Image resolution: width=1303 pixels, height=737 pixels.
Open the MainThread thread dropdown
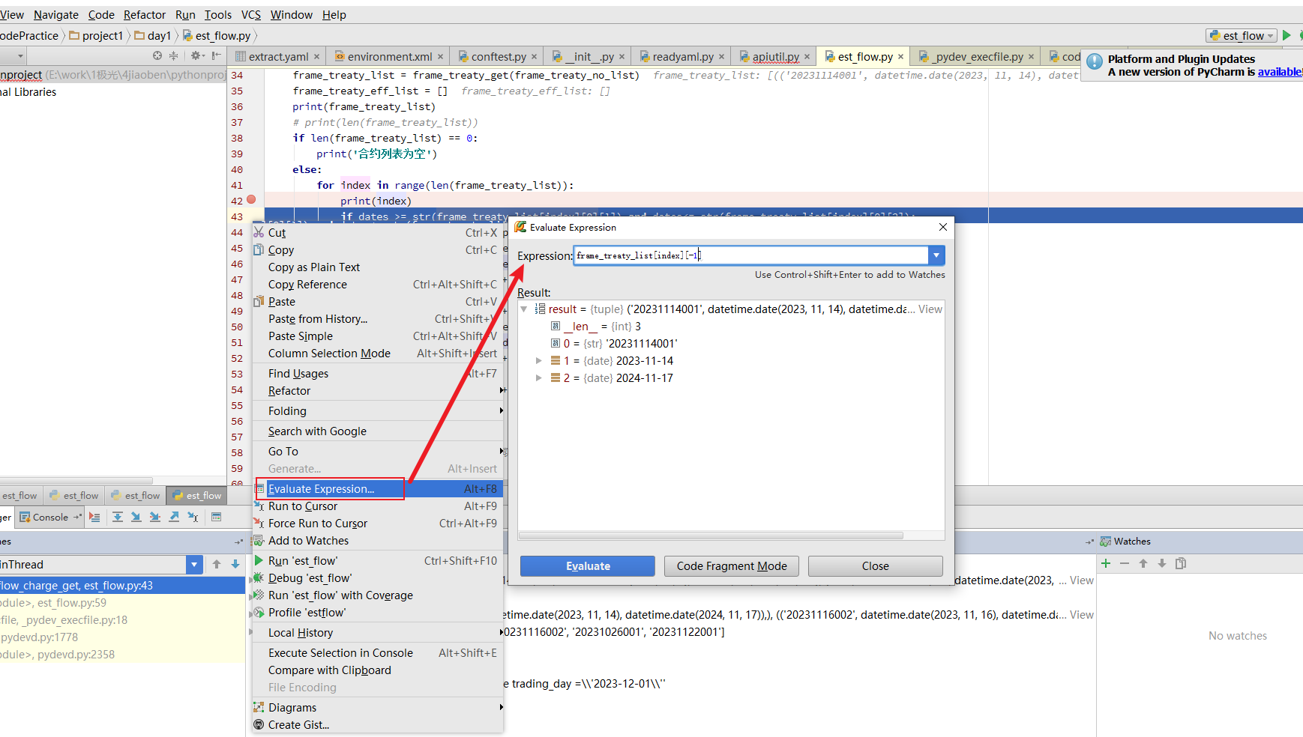point(194,565)
